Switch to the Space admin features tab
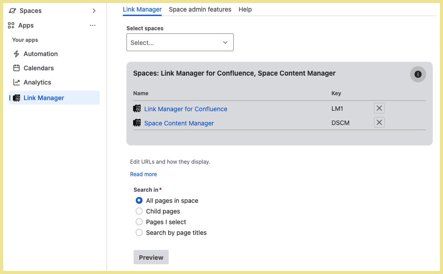Viewport: 443px width, 274px height. [x=200, y=9]
